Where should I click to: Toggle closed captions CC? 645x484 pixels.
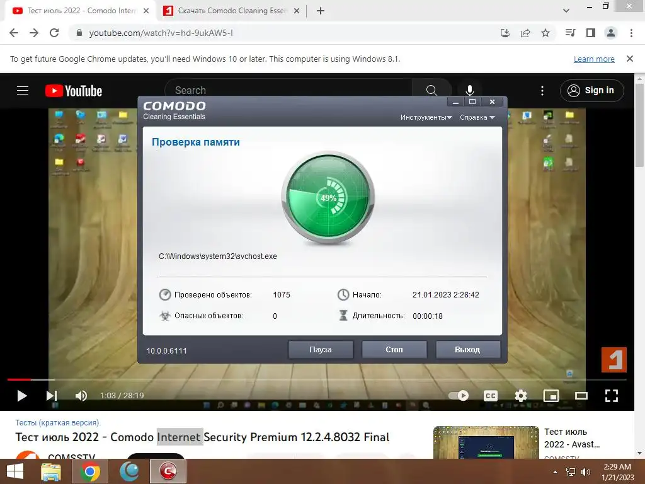490,396
